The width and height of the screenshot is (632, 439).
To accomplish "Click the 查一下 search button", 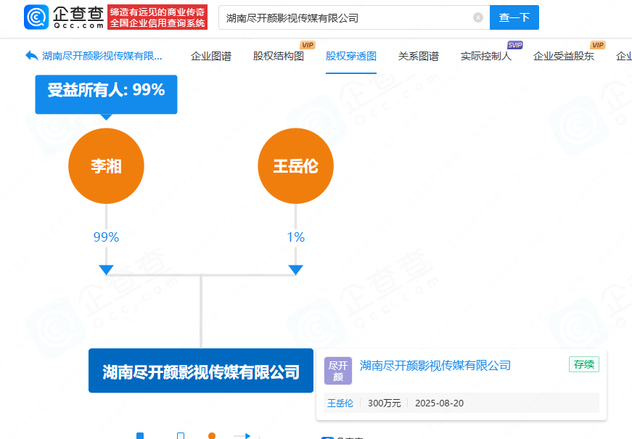I will [x=514, y=17].
